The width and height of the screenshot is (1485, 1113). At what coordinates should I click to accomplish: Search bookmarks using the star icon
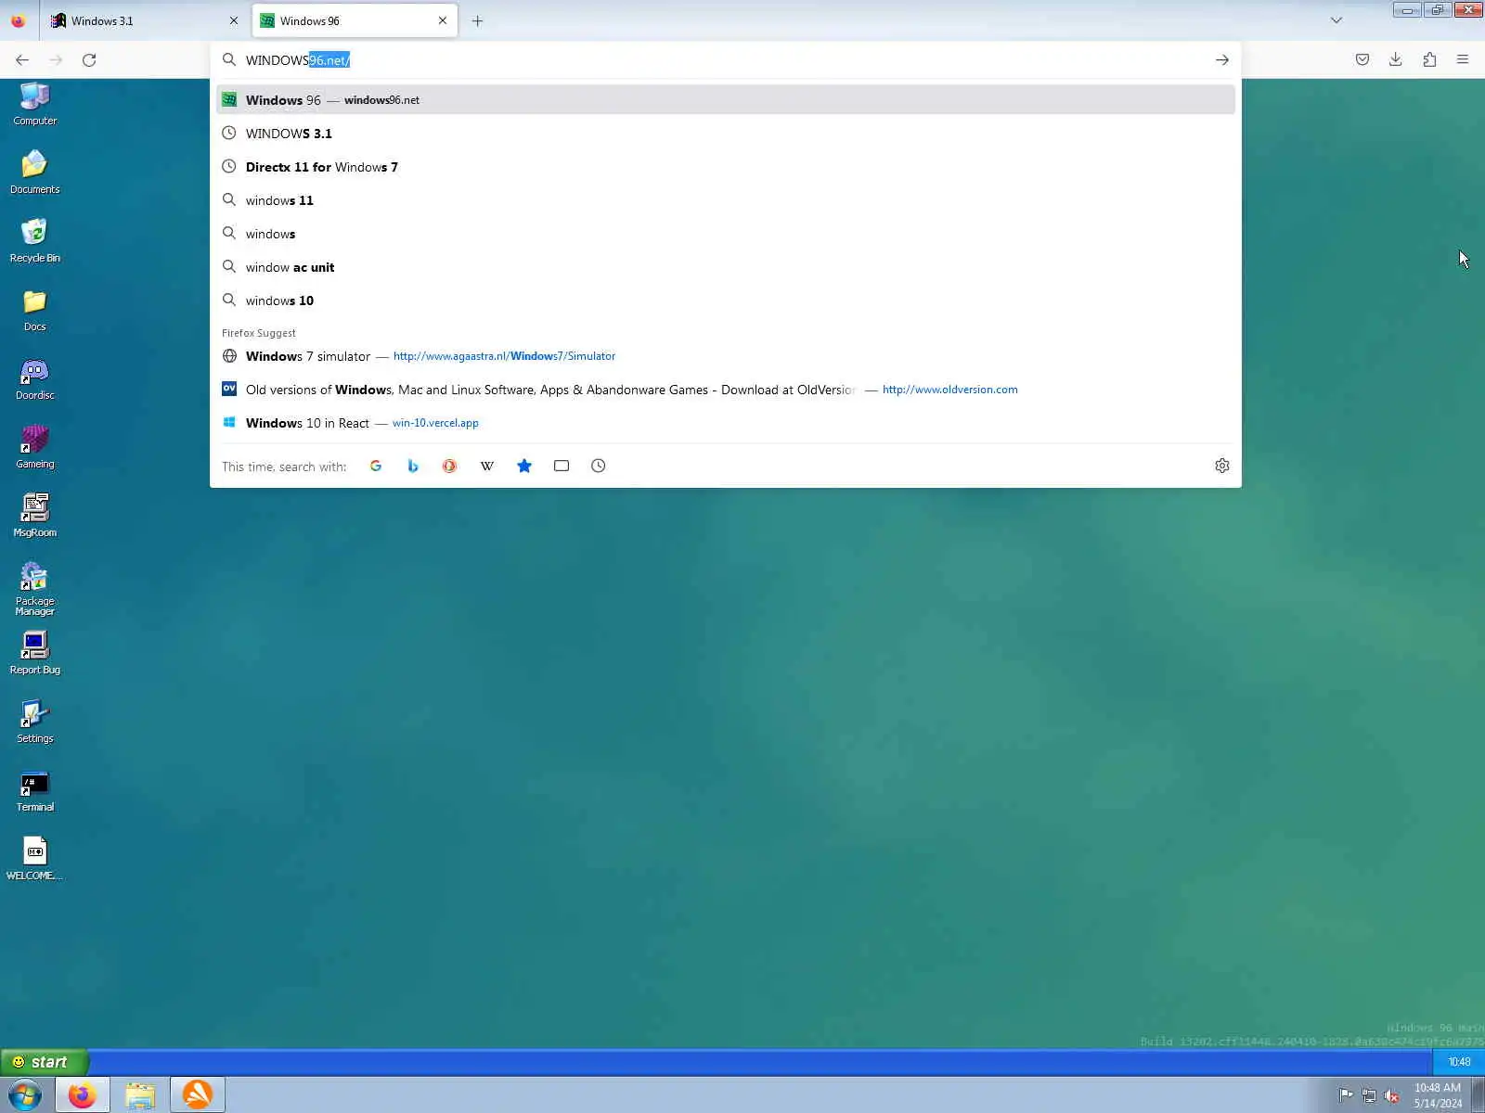tap(524, 466)
